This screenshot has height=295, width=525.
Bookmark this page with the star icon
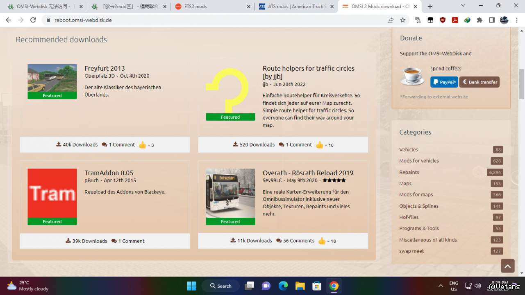[402, 20]
